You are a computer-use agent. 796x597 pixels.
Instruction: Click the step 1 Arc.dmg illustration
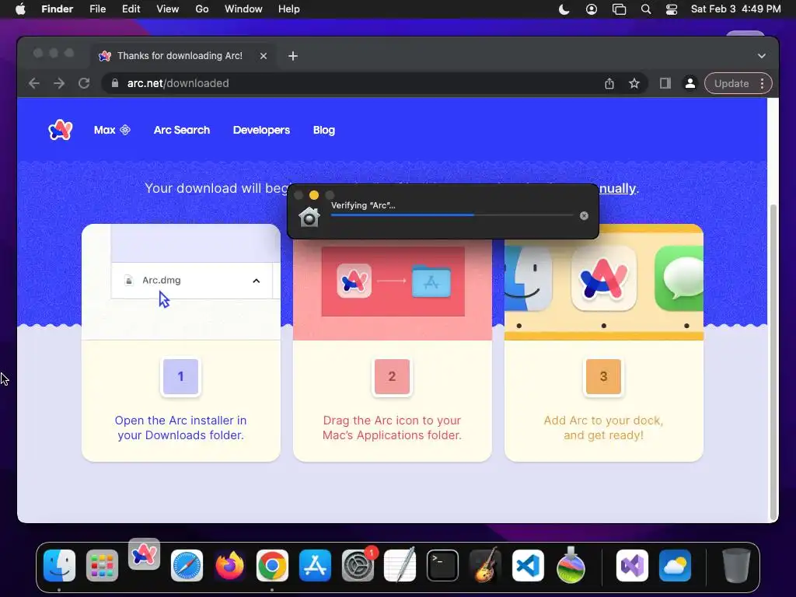pos(180,281)
